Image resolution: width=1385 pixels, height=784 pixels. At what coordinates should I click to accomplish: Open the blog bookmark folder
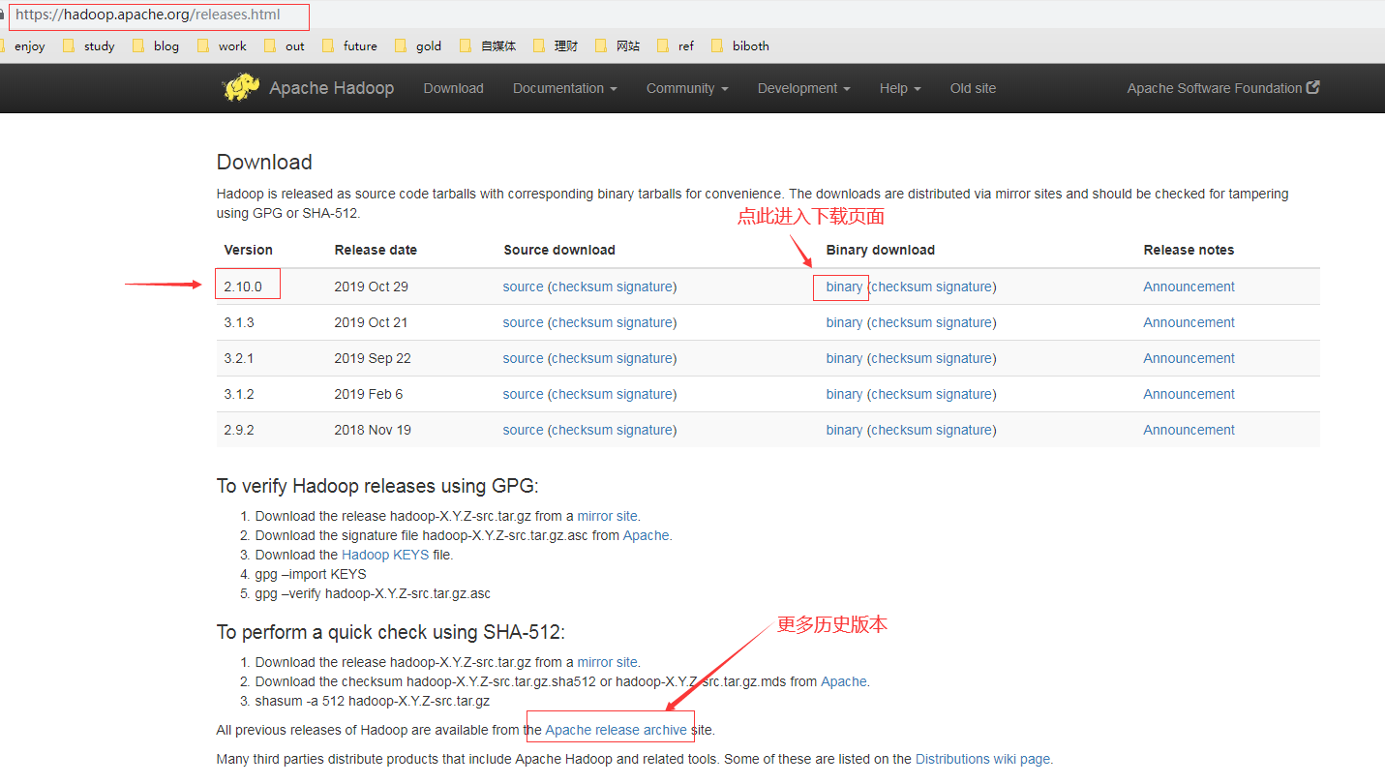pyautogui.click(x=156, y=45)
